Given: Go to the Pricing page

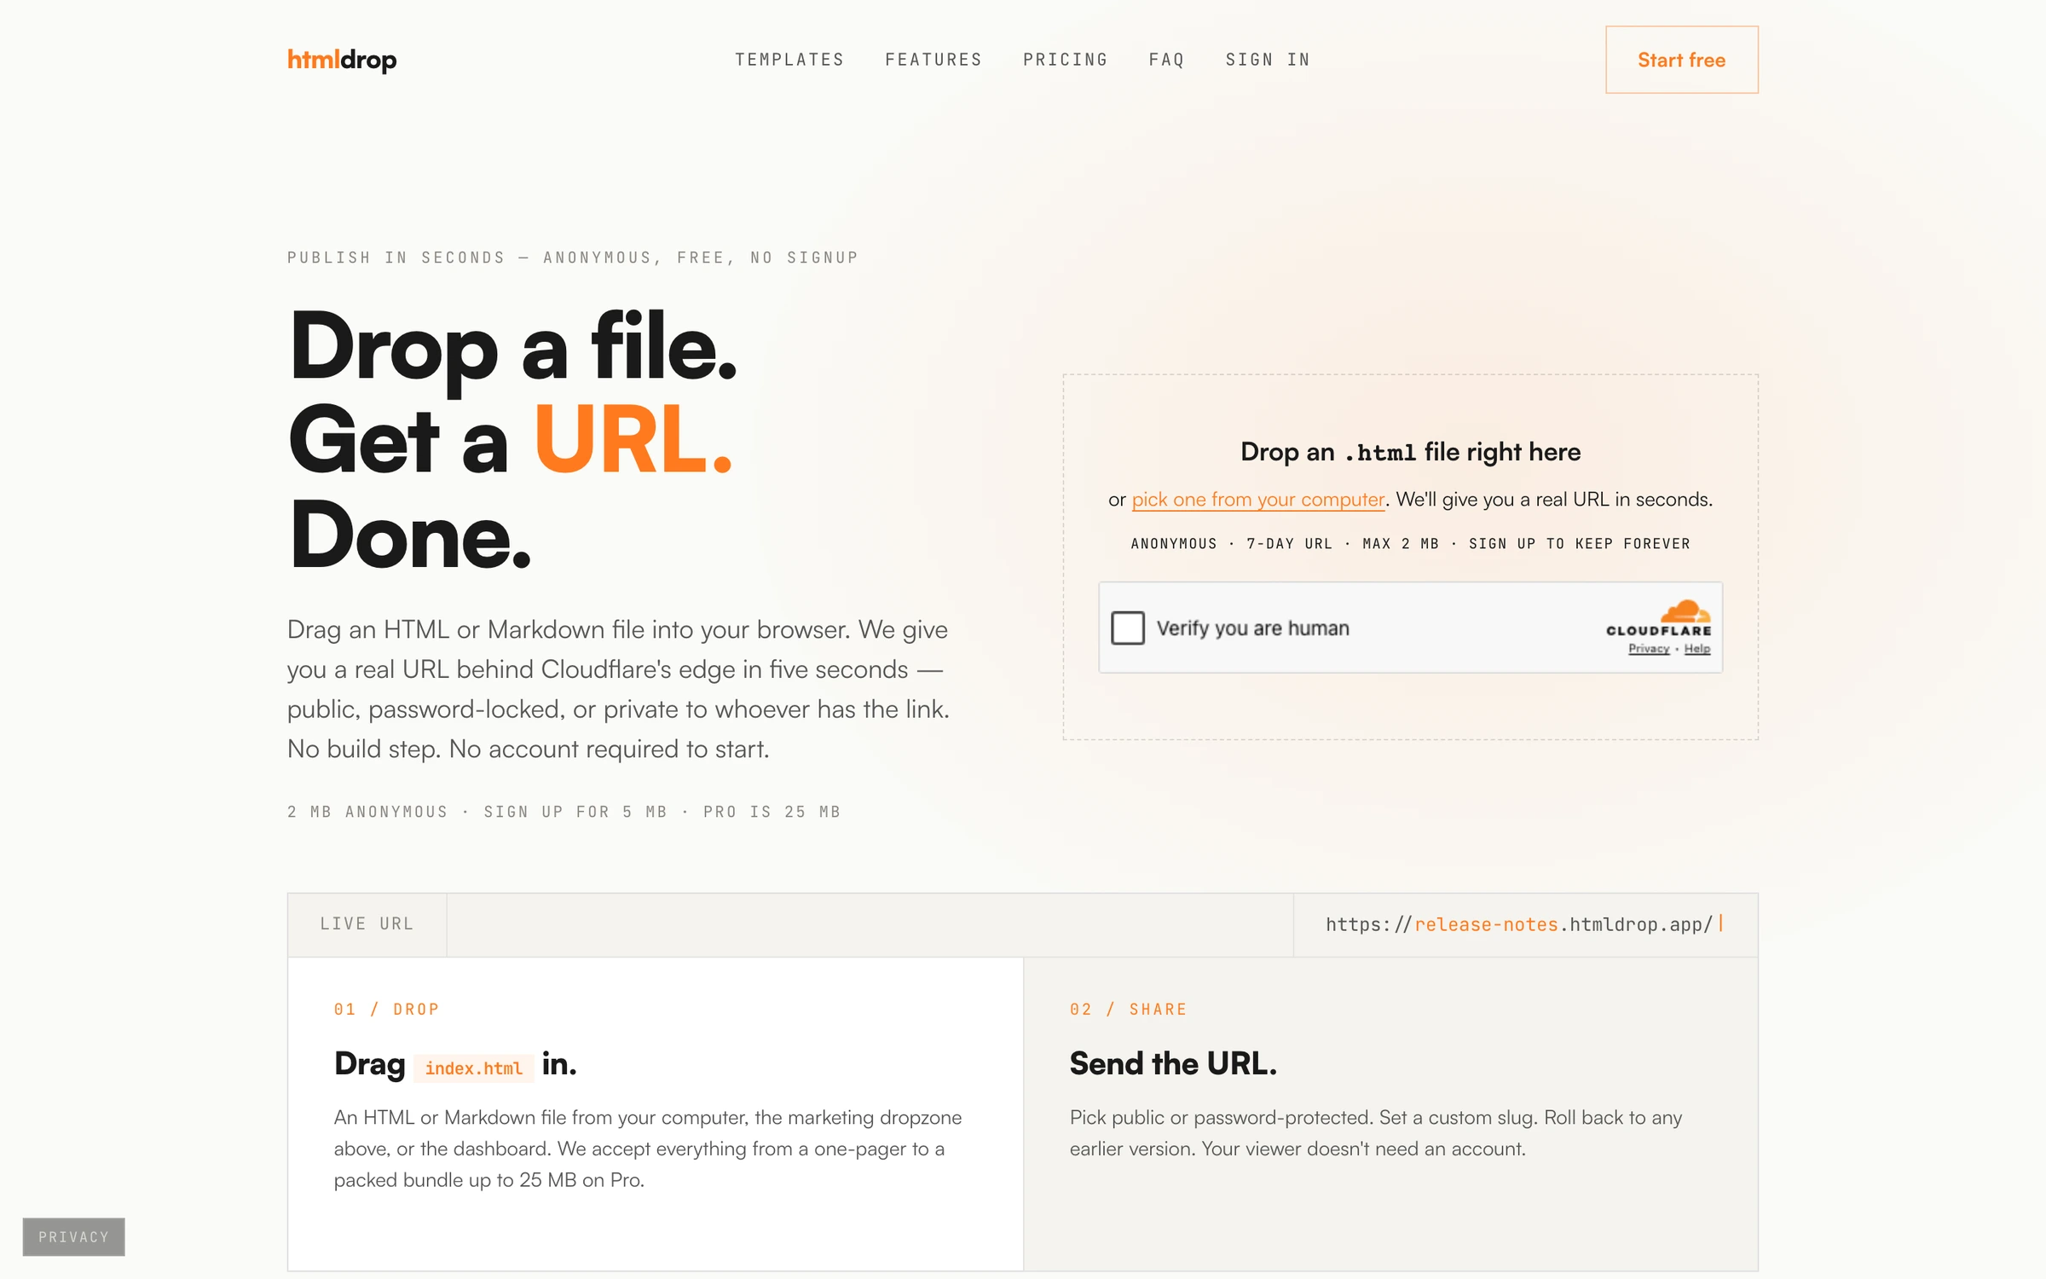Looking at the screenshot, I should 1066,60.
